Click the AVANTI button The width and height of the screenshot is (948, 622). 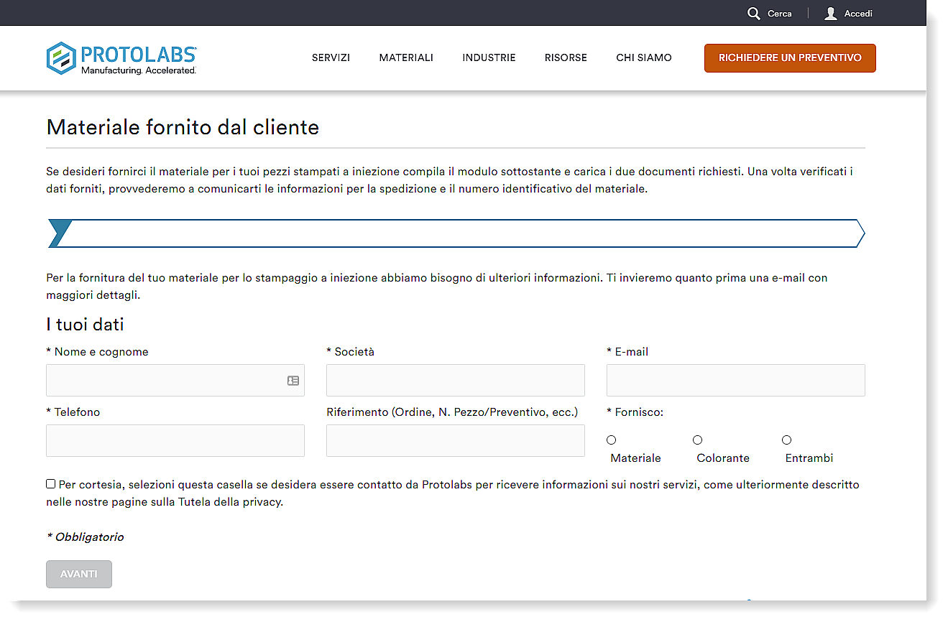click(x=79, y=574)
